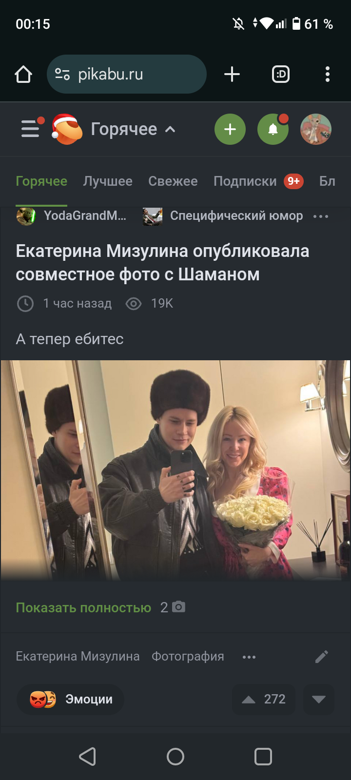Tap the pikabu.ru address bar
The height and width of the screenshot is (780, 351).
127,74
